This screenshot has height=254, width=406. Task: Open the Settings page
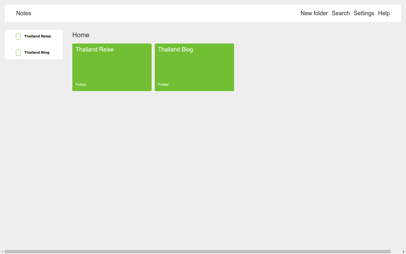coord(364,13)
